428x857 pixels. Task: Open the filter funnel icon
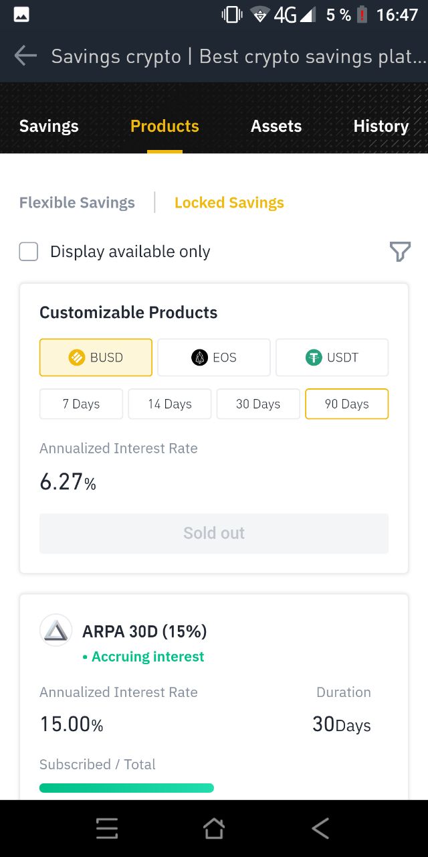(x=399, y=252)
